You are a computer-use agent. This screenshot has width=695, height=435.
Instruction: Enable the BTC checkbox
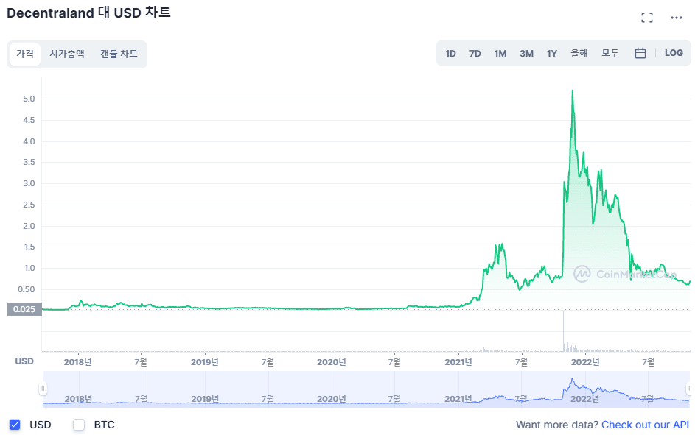click(79, 425)
